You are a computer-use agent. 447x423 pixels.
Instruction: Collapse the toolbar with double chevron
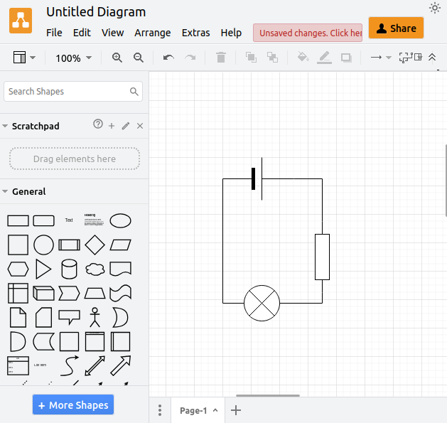click(432, 58)
